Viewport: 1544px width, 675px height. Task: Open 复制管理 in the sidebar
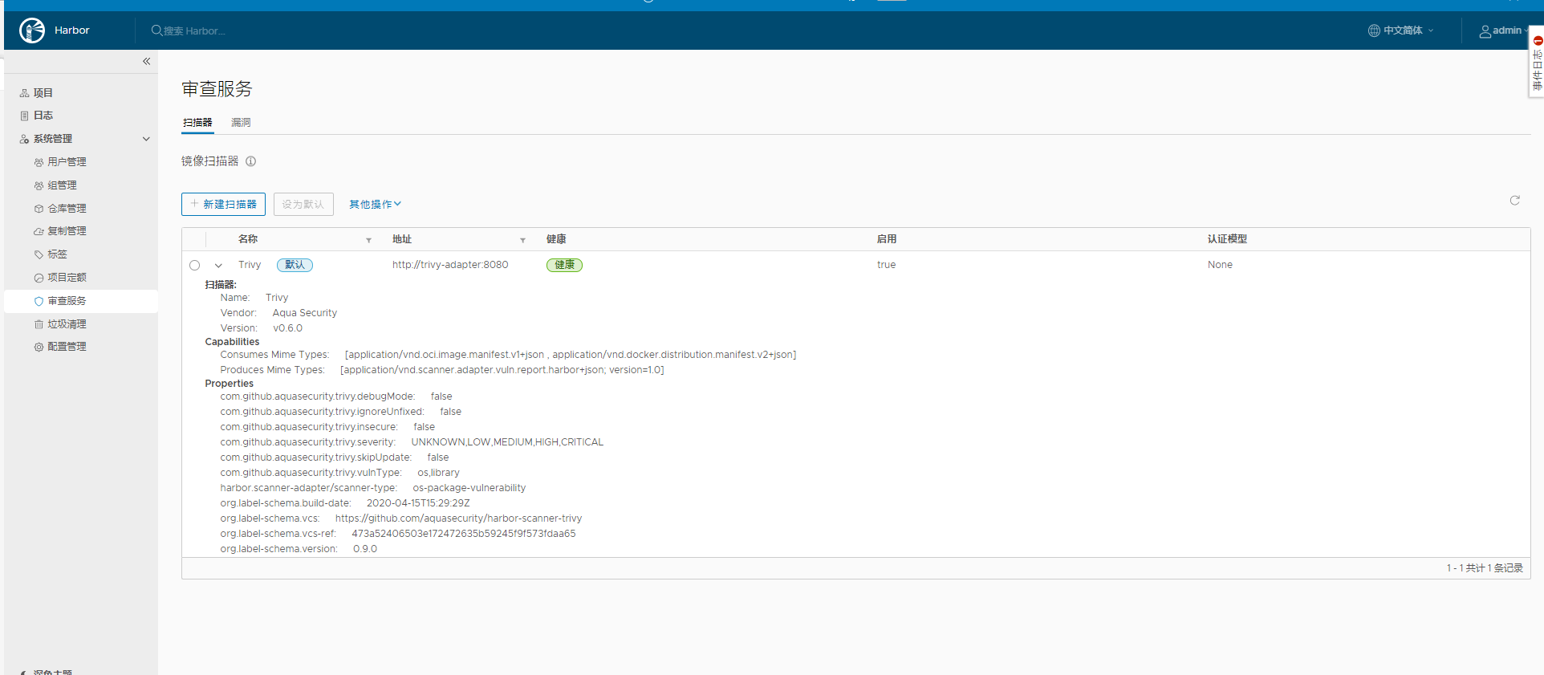tap(67, 231)
